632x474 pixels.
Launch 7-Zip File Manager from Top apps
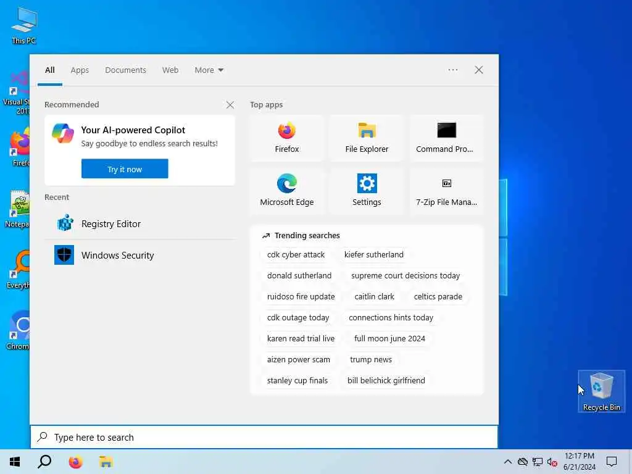click(446, 191)
